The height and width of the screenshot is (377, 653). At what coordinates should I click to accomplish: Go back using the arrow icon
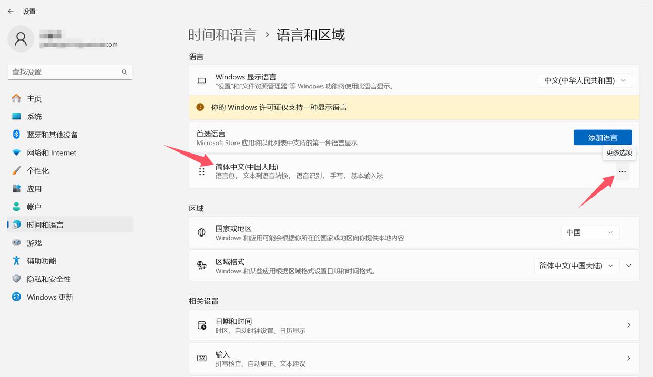tap(11, 11)
